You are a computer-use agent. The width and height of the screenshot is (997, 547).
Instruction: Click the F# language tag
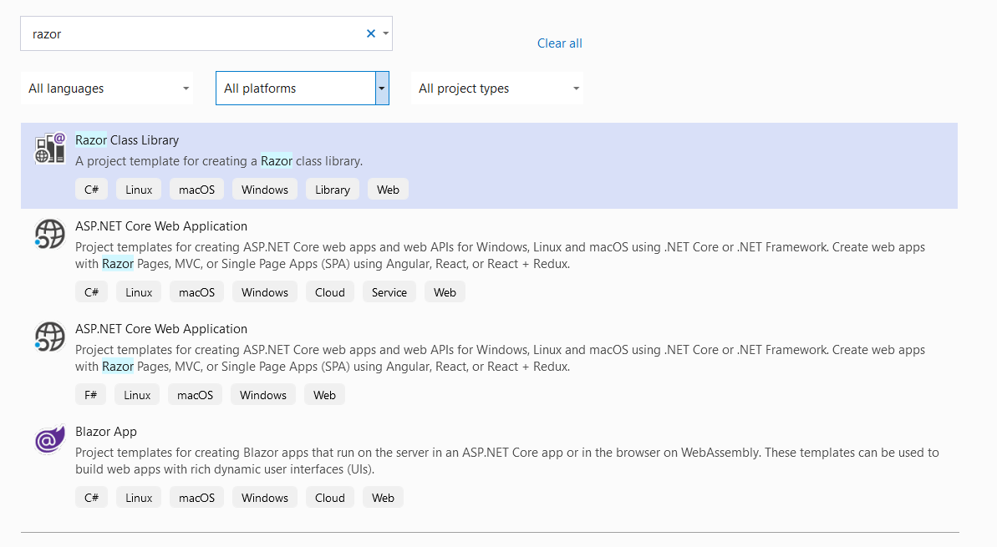(91, 395)
